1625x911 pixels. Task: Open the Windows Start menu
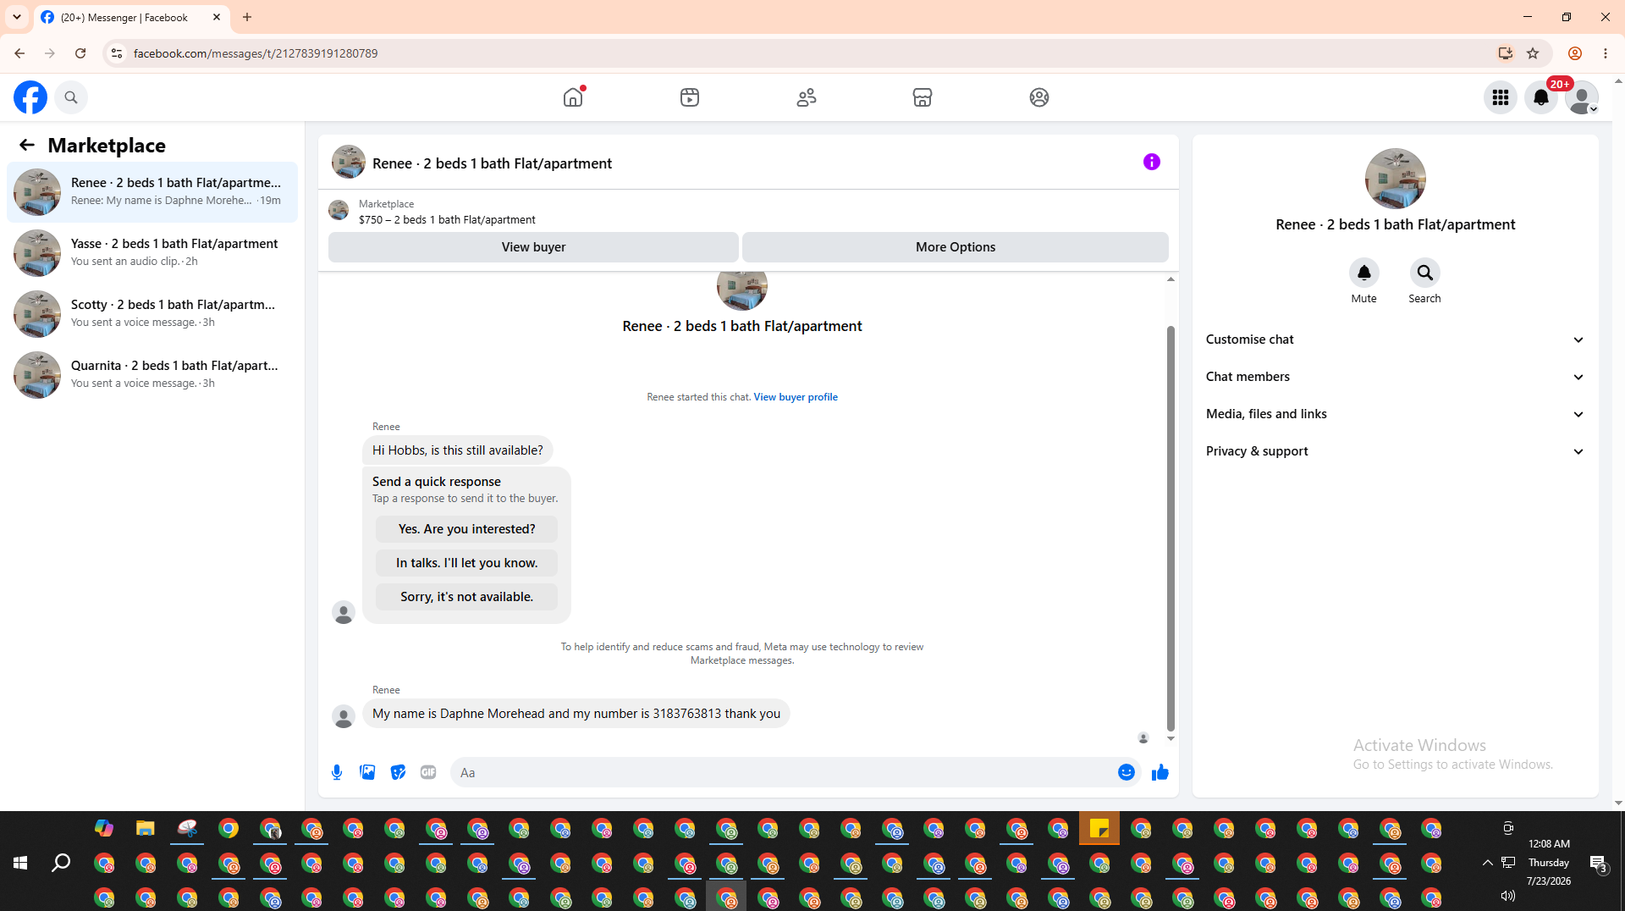coord(20,863)
